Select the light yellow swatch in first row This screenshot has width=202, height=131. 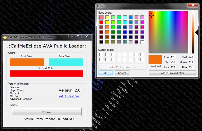click(107, 17)
